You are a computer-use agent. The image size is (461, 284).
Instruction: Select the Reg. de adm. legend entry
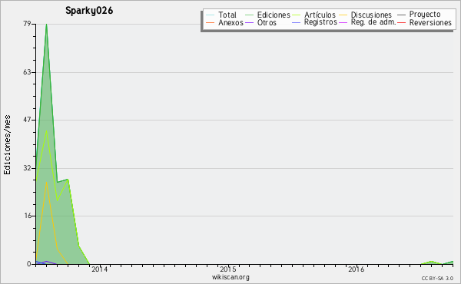click(373, 22)
